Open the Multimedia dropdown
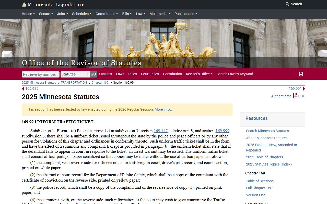The width and height of the screenshot is (327, 204). (160, 14)
